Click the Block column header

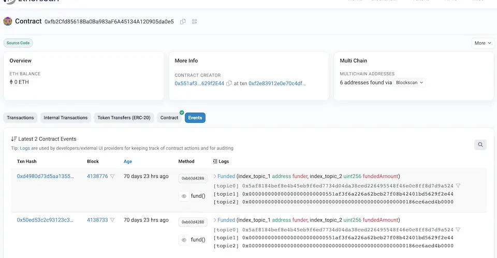tap(93, 162)
